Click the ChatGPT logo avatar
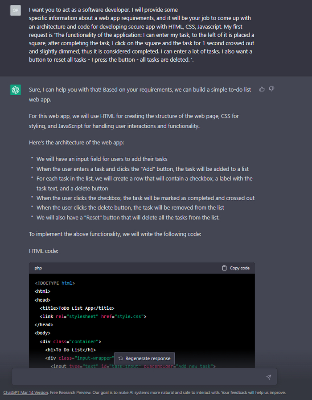This screenshot has height=400, width=312. tap(16, 90)
